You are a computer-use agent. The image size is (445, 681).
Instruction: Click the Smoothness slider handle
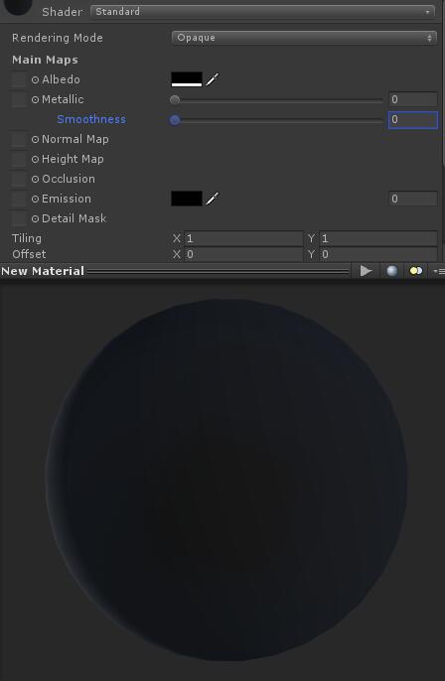point(175,120)
